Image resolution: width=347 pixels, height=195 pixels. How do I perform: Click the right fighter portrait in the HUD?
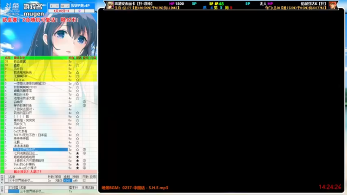click(x=332, y=5)
